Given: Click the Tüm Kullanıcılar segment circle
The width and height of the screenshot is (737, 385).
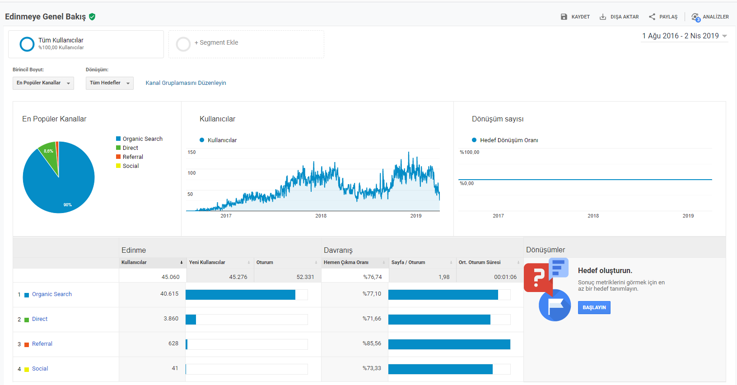Looking at the screenshot, I should pos(27,44).
